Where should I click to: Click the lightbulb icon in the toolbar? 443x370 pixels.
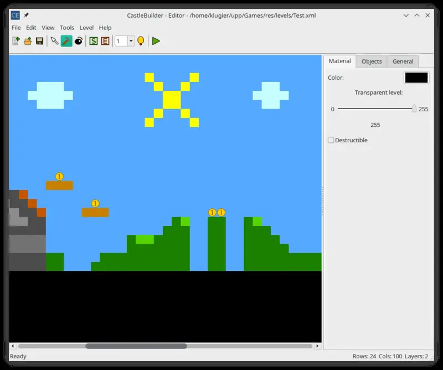pos(142,41)
